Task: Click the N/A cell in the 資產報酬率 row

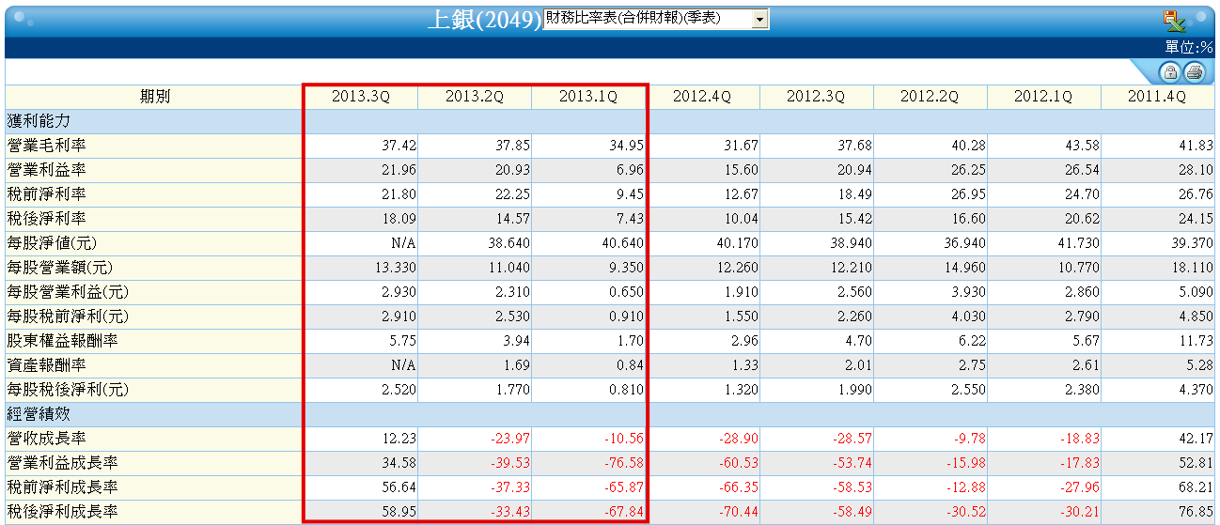Action: 403,365
